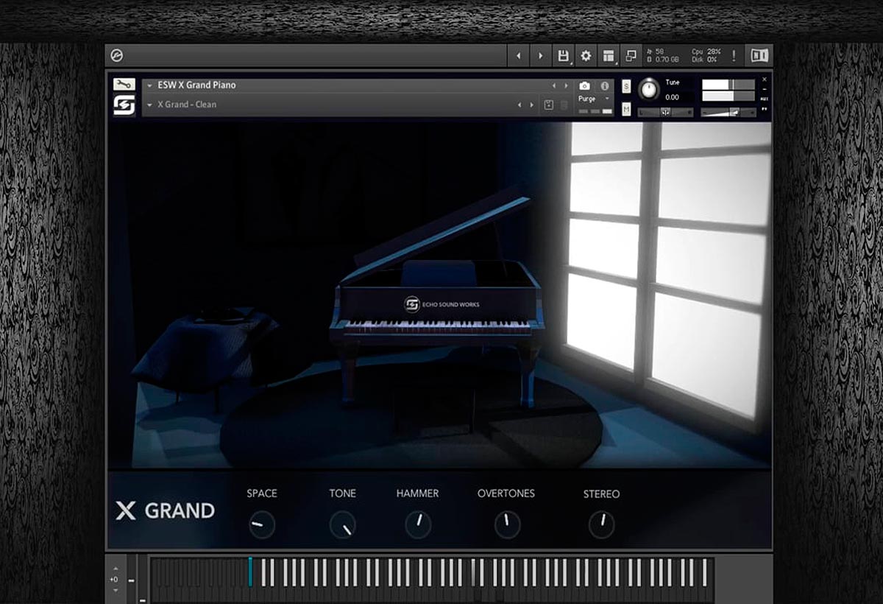Go to next item with main toolbar right arrow
Image resolution: width=883 pixels, height=604 pixels.
541,56
